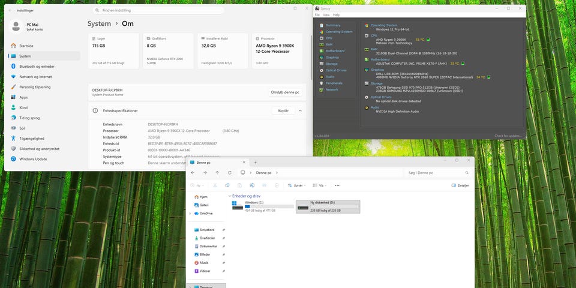
Task: Collapse the Enhedsspecifikationer section
Action: click(300, 110)
